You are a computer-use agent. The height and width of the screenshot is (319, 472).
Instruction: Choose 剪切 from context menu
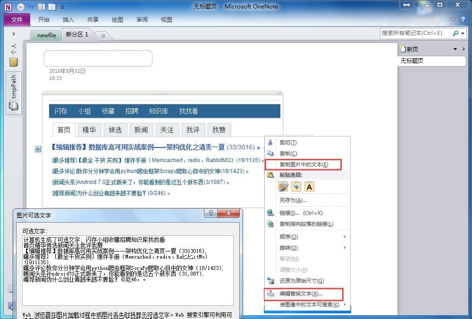[x=307, y=142]
